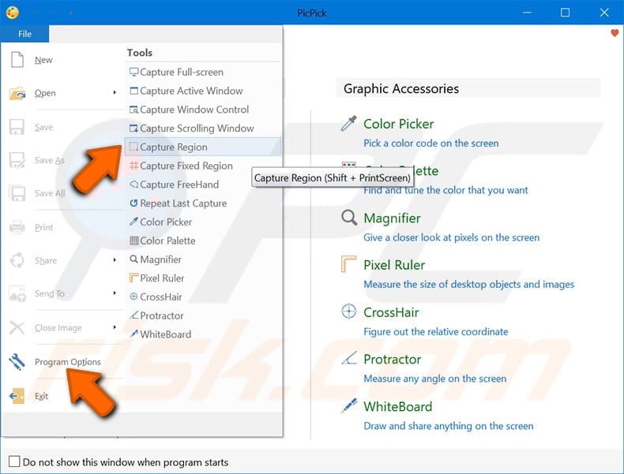Screen dimensions: 624x474
Task: Choose Program Options menu entry
Action: pyautogui.click(x=63, y=362)
